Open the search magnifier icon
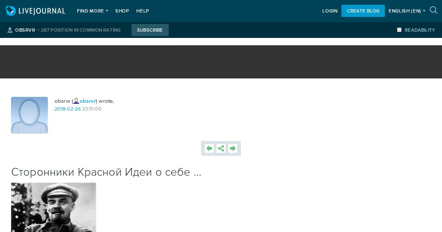The image size is (442, 232). pyautogui.click(x=434, y=10)
